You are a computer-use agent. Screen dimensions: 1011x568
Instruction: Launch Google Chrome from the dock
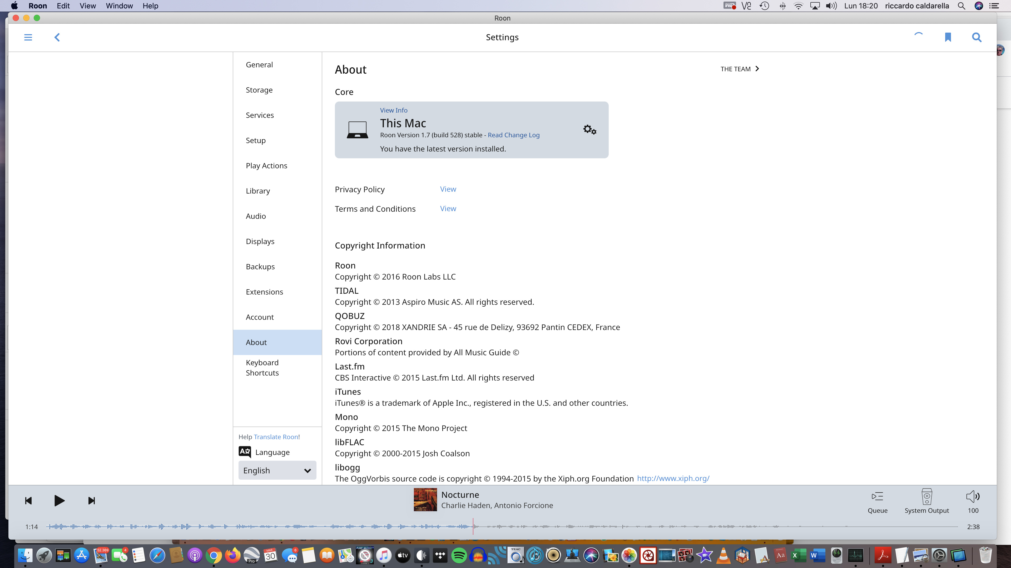[x=214, y=555]
